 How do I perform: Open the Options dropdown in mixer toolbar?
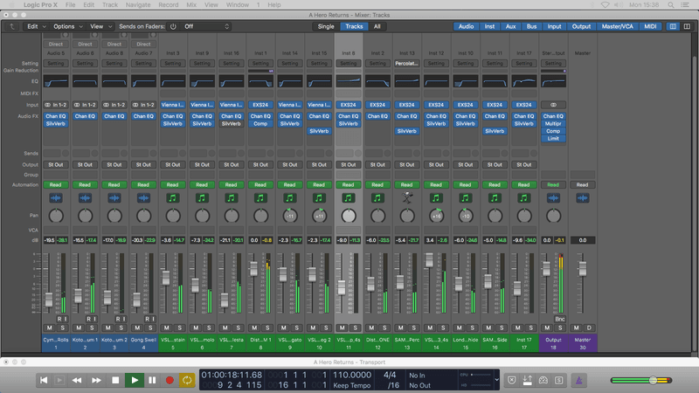point(68,26)
